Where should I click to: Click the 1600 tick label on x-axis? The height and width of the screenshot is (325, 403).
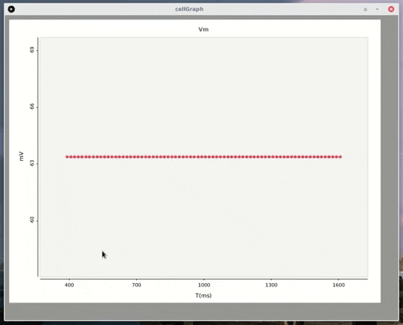point(338,285)
